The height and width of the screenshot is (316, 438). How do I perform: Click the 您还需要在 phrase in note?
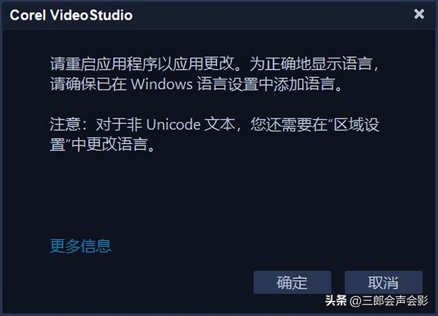[289, 124]
